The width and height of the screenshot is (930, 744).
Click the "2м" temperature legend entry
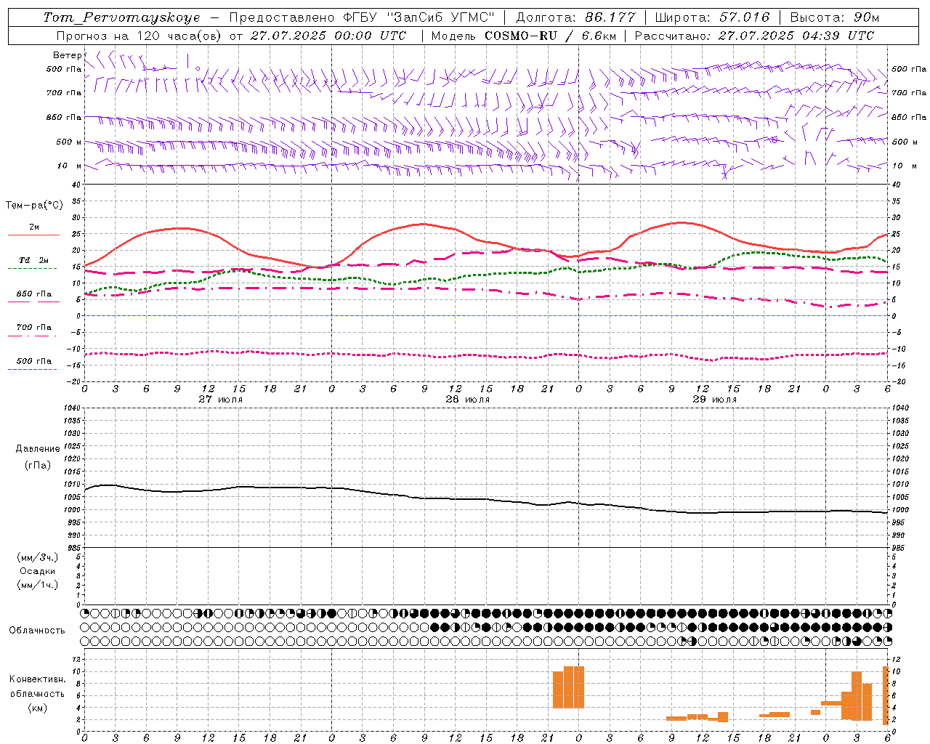(x=34, y=227)
